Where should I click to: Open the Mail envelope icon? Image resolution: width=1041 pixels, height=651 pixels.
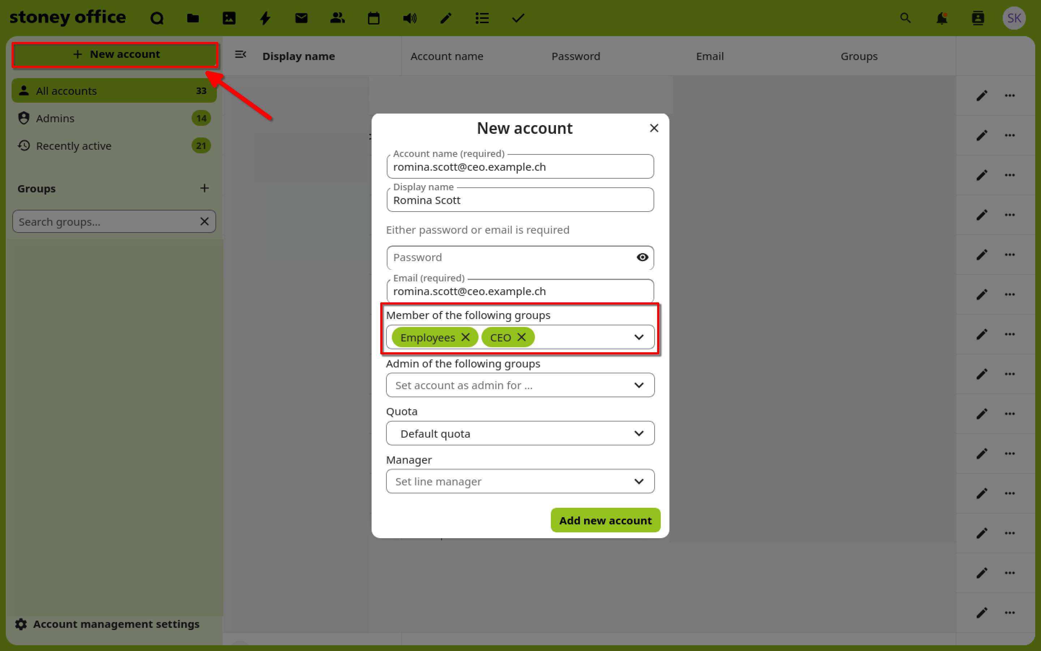pyautogui.click(x=301, y=18)
